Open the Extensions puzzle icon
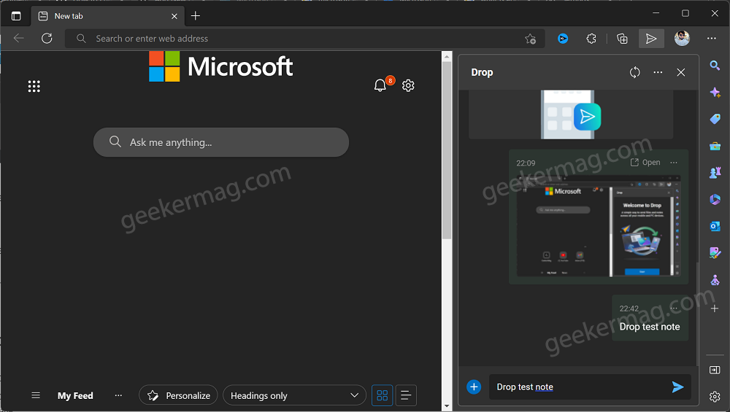This screenshot has width=730, height=412. pyautogui.click(x=591, y=39)
